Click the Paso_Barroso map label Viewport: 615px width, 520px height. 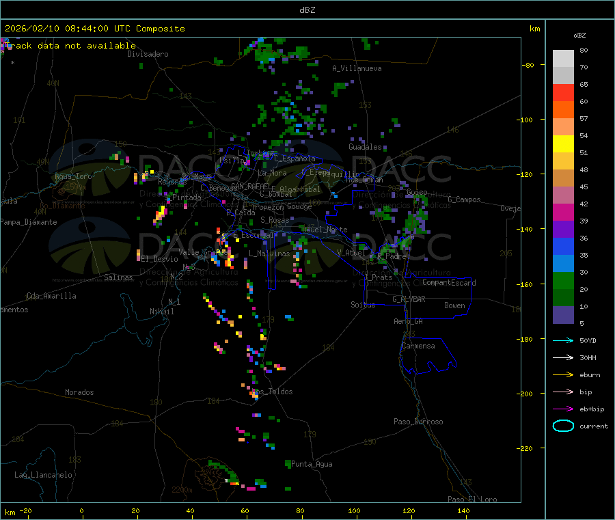point(418,422)
